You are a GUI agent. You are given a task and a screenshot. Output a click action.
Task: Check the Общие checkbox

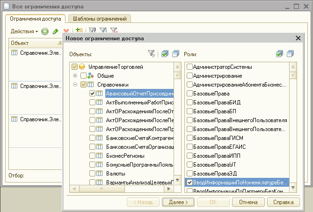coord(83,76)
